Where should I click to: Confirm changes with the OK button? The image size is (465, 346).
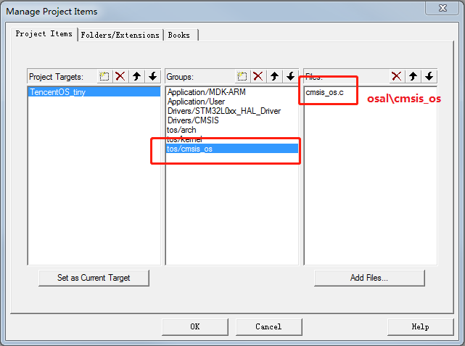coord(194,326)
